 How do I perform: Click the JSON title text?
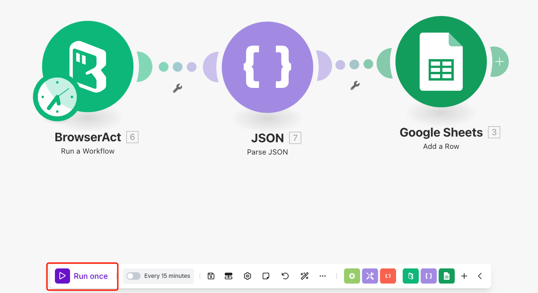(x=268, y=138)
